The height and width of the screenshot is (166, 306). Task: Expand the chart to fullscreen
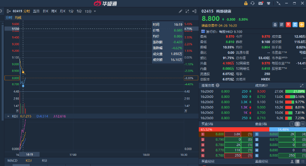[187, 11]
